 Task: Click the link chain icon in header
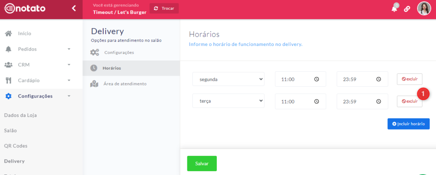pos(407,9)
